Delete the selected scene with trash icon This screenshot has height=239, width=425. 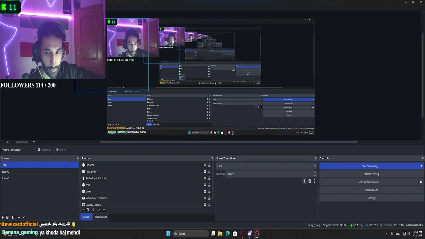(7, 217)
